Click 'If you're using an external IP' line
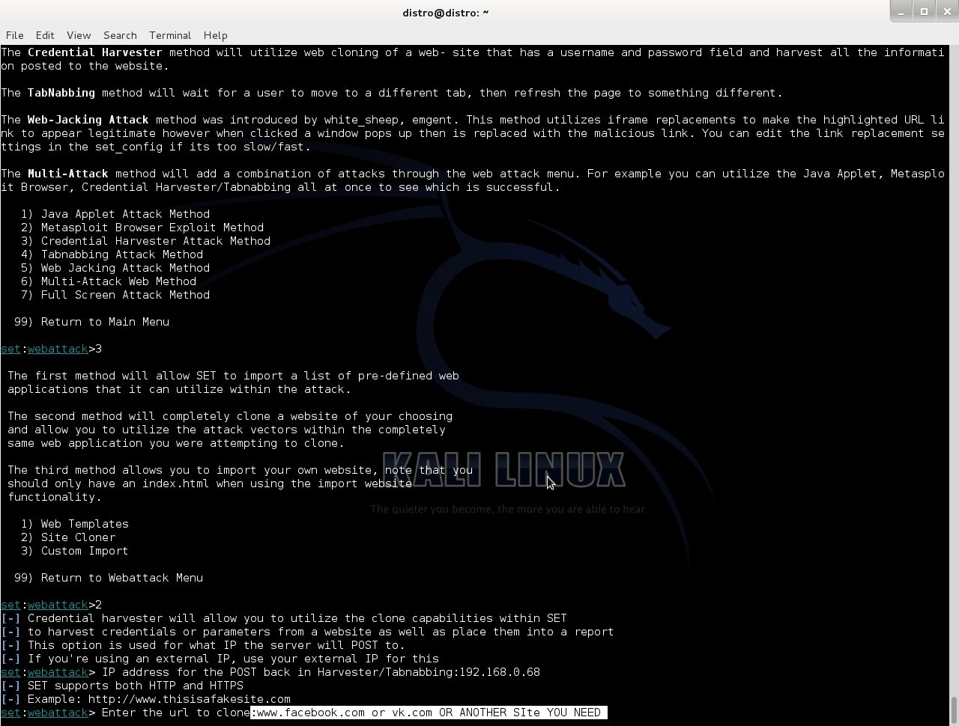959x726 pixels. [233, 659]
